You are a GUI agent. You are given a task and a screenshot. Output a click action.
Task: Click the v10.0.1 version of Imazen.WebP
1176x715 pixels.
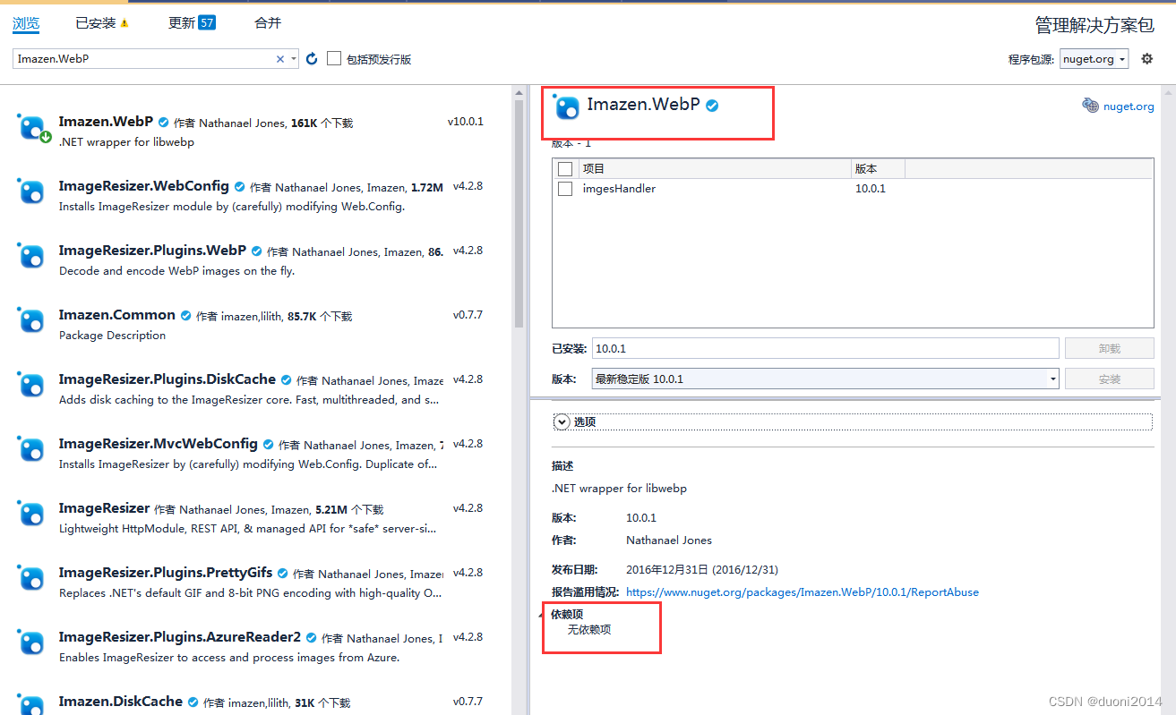(x=466, y=122)
